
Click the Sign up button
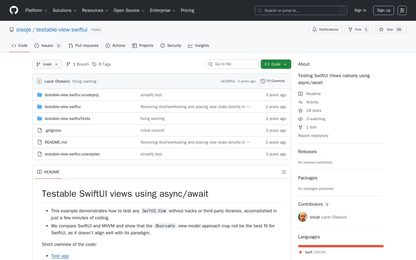384,10
